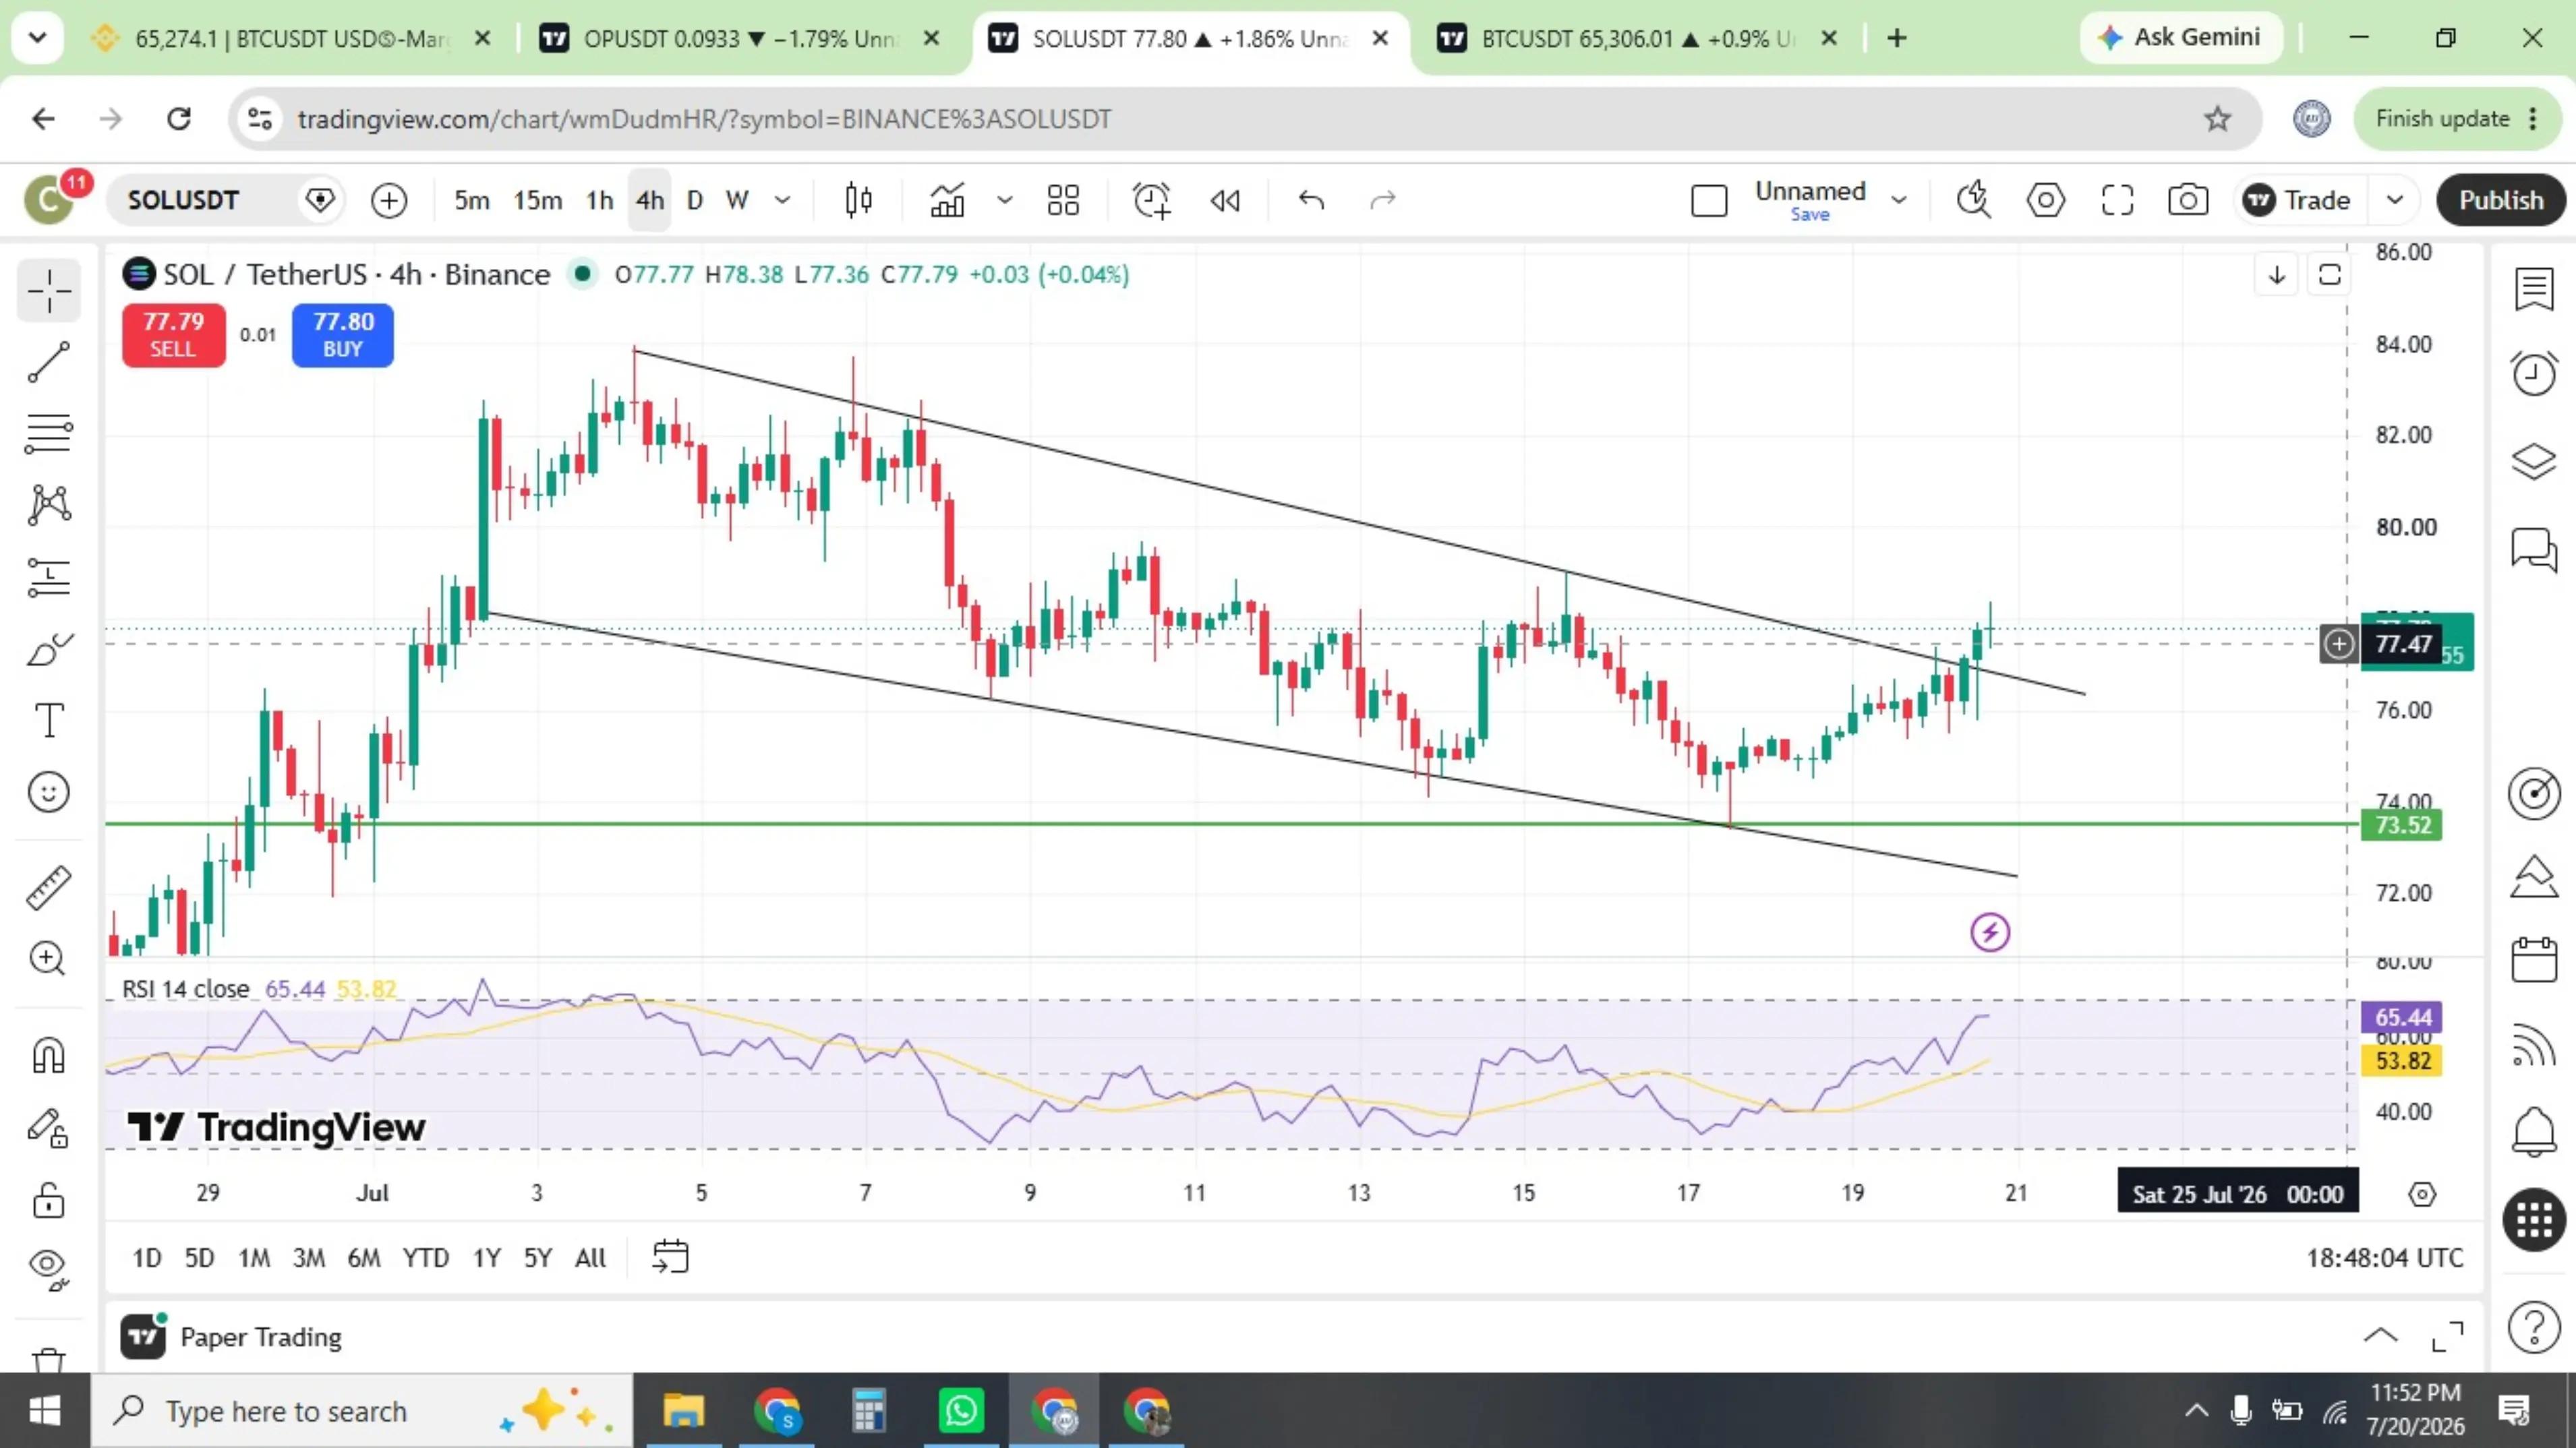This screenshot has height=1448, width=2576.
Task: Click the Publish button
Action: coord(2500,200)
